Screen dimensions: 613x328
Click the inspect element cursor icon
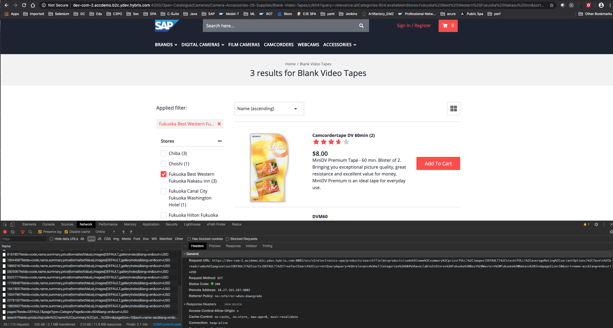5,224
